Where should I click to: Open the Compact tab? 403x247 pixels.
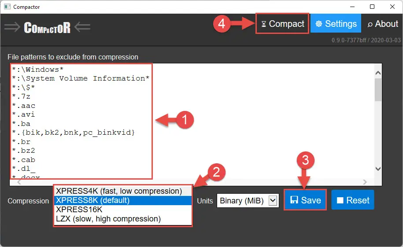(x=282, y=24)
